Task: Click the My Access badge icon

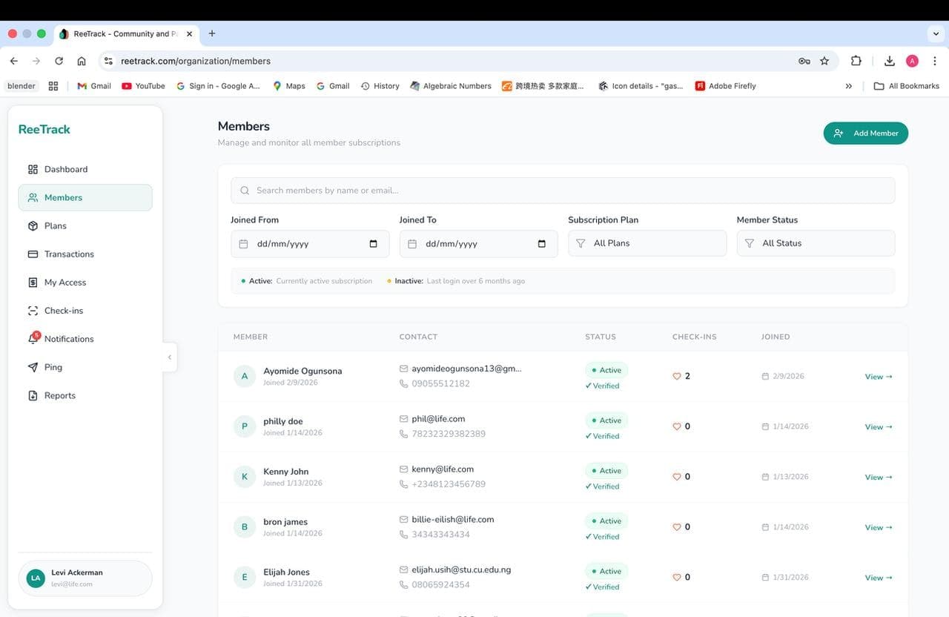Action: point(32,282)
